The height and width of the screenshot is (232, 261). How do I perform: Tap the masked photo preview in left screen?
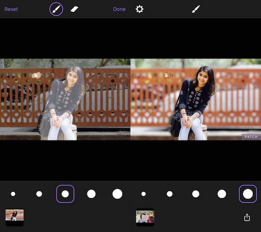coord(65,99)
